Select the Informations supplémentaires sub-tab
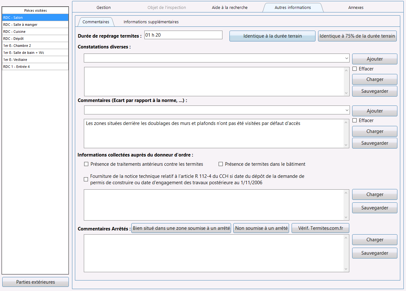Viewport: 406px width, 291px height. (x=151, y=22)
